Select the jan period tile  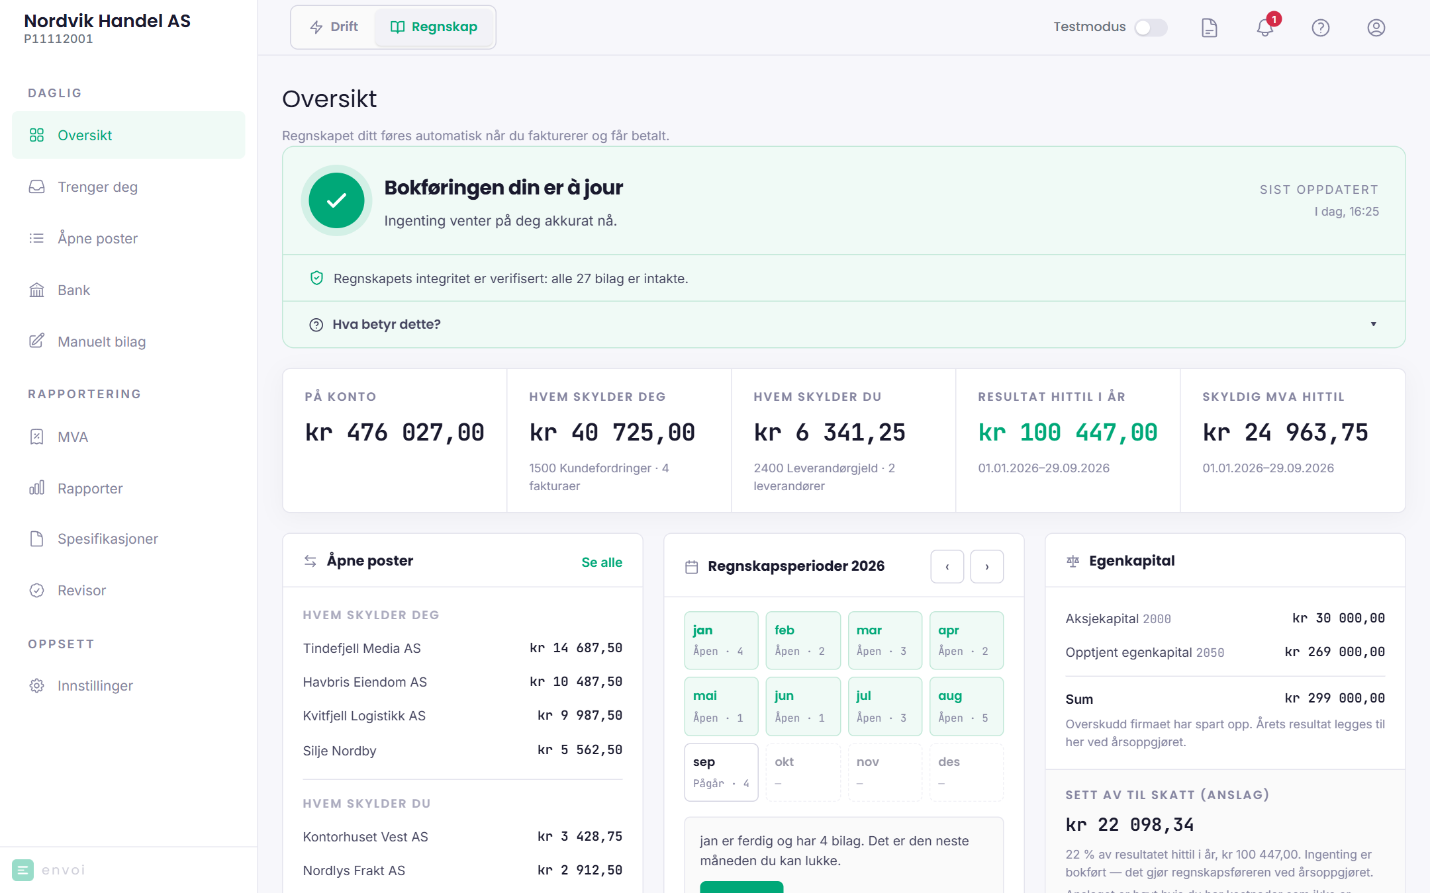[x=721, y=640]
